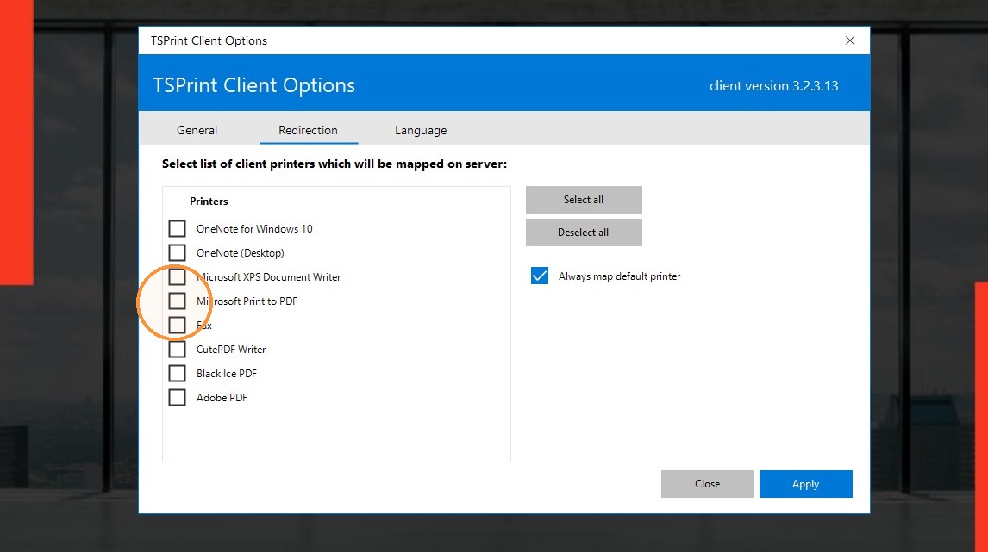Click the CutePDF Writer label text
988x552 pixels.
tap(230, 350)
